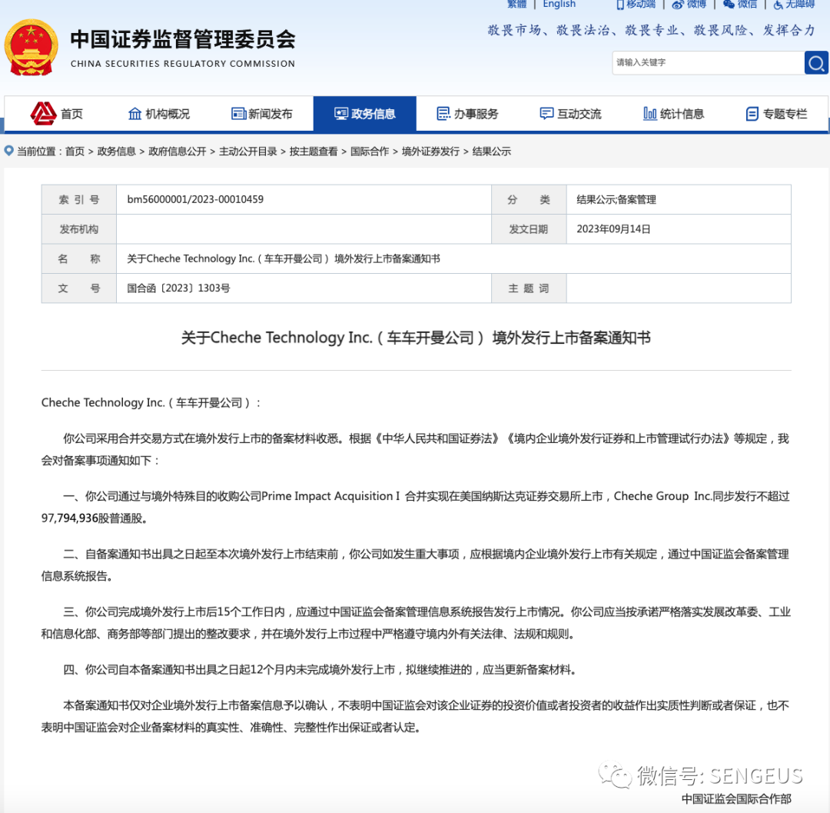Click the 按主题查看 breadcrumb link
This screenshot has width=830, height=813.
[314, 152]
